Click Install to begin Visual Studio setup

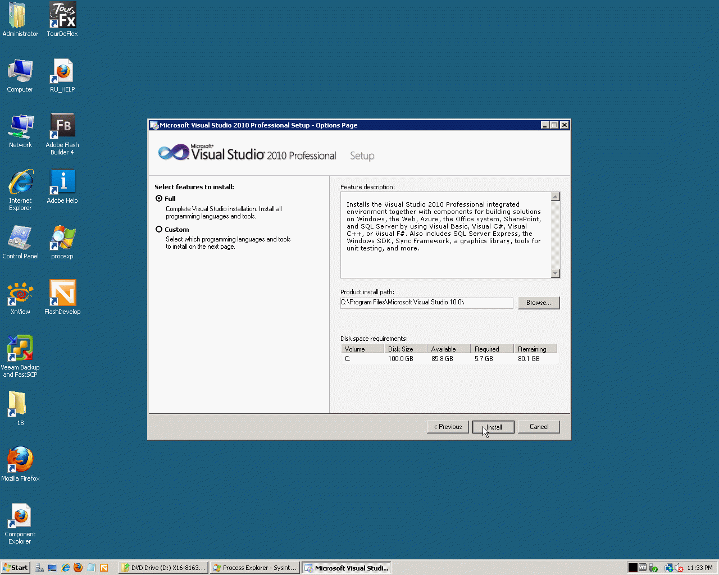(493, 427)
